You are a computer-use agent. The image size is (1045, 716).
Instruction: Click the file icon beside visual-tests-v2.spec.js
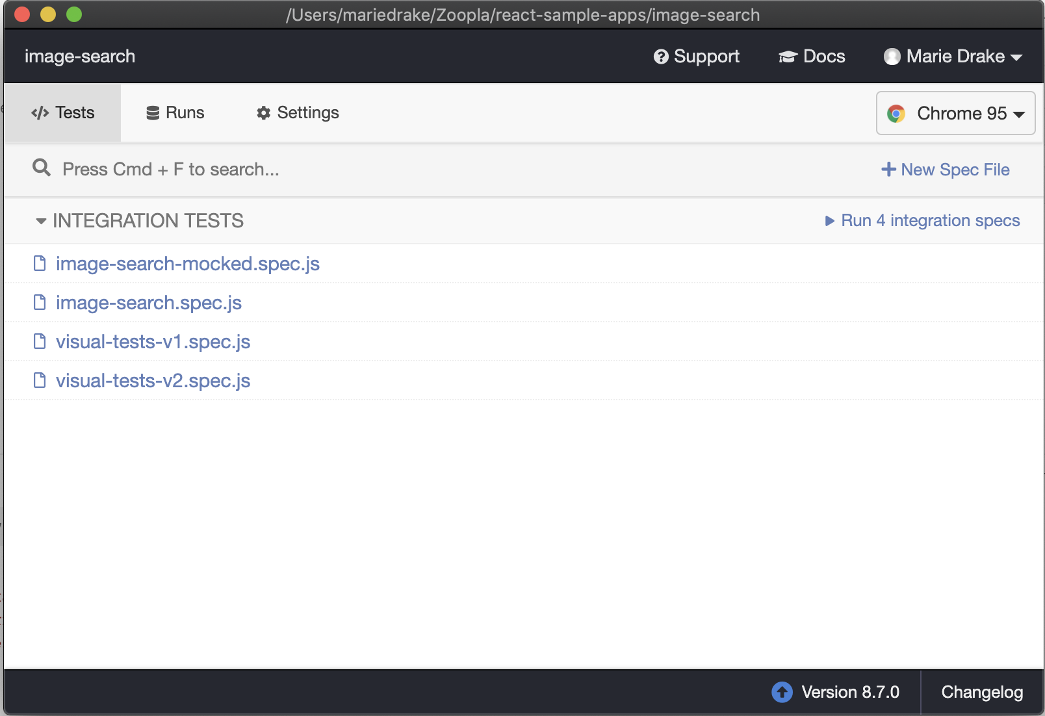(x=40, y=380)
